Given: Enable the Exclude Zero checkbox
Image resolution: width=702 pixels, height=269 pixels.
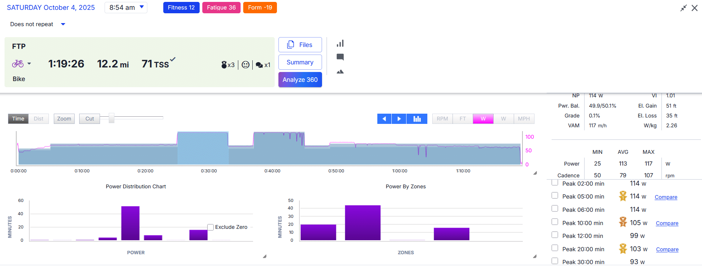Looking at the screenshot, I should tap(211, 227).
